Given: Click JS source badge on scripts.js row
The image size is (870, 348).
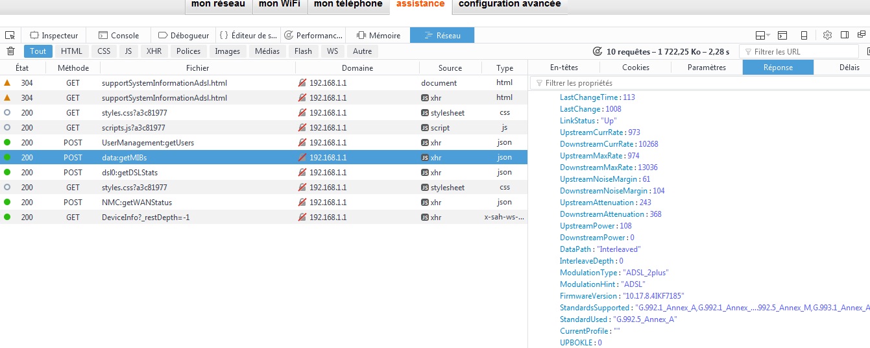Looking at the screenshot, I should click(425, 128).
